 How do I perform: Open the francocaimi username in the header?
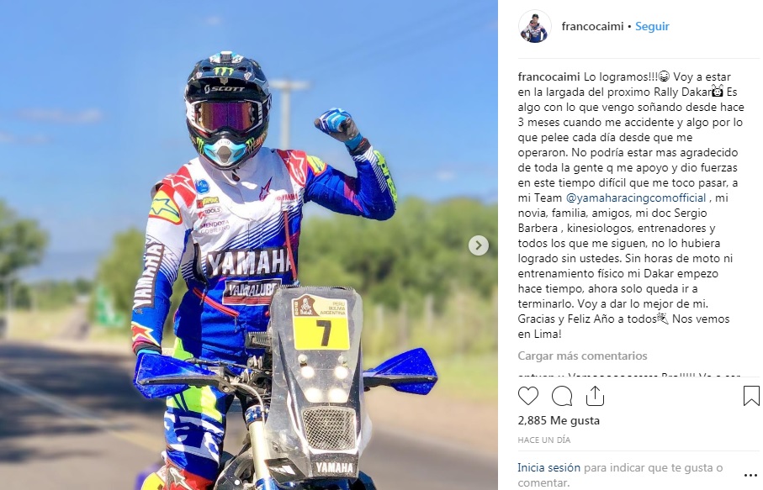592,26
